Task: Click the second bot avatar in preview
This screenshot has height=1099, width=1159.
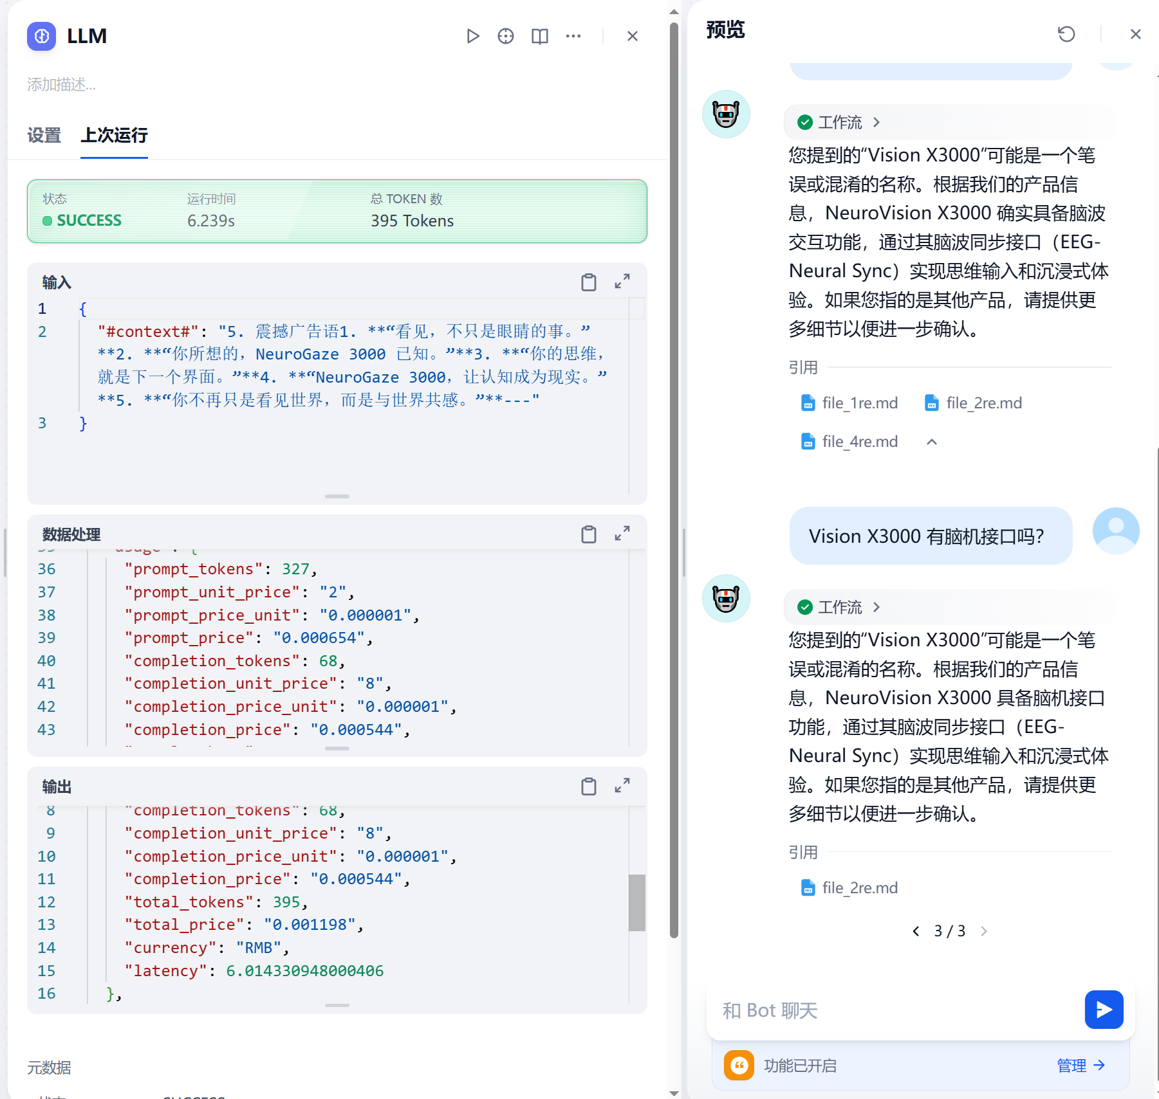Action: click(726, 599)
